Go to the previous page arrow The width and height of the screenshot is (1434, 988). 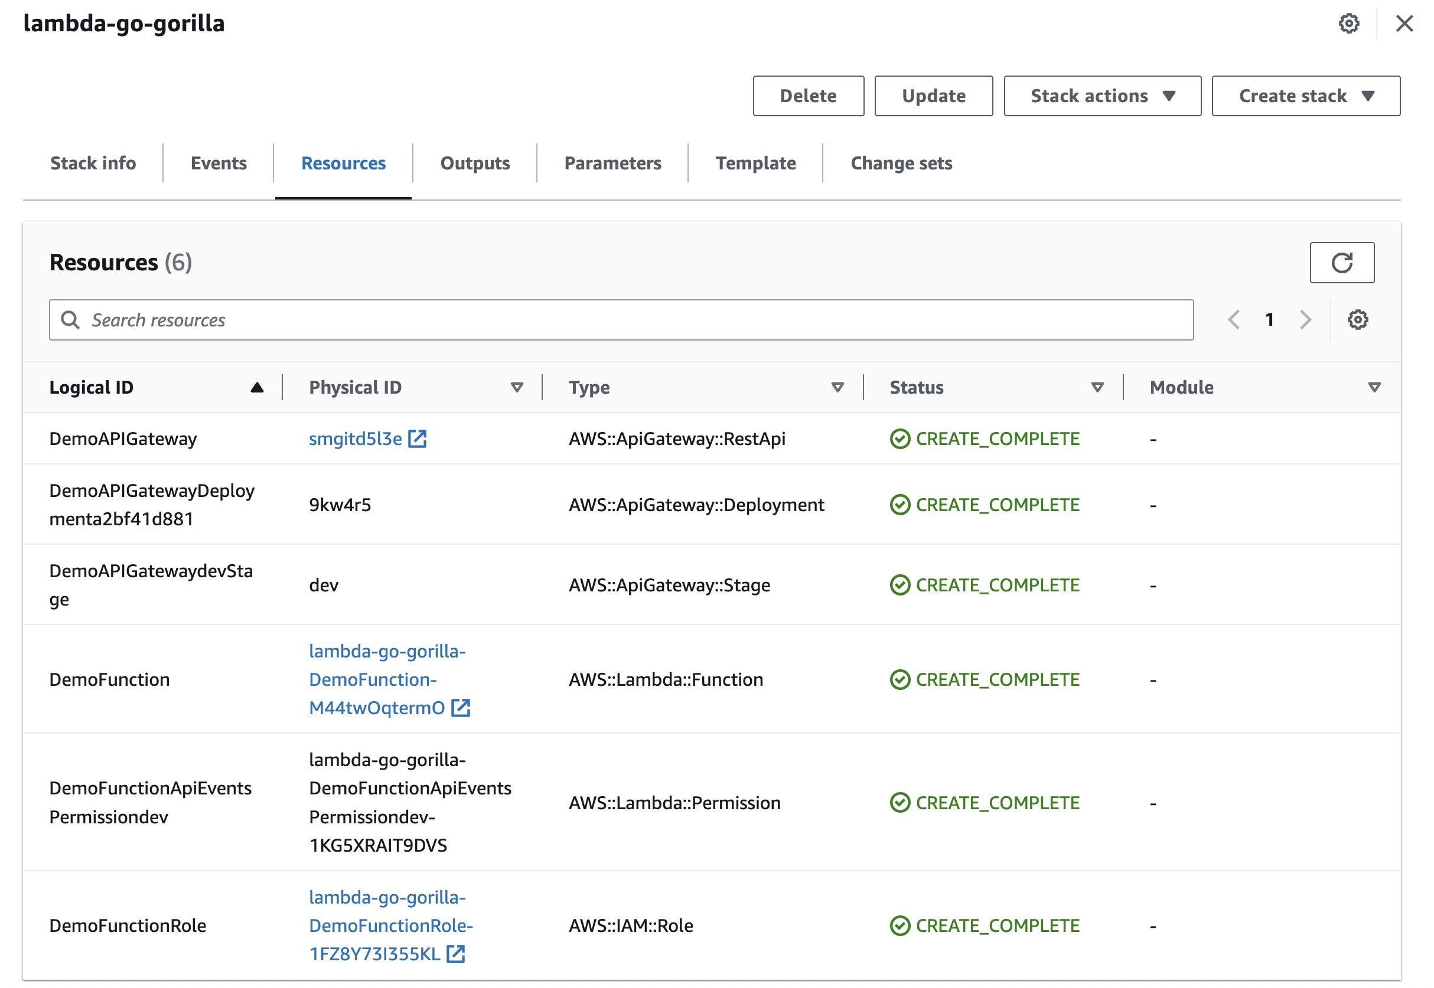[x=1233, y=320]
